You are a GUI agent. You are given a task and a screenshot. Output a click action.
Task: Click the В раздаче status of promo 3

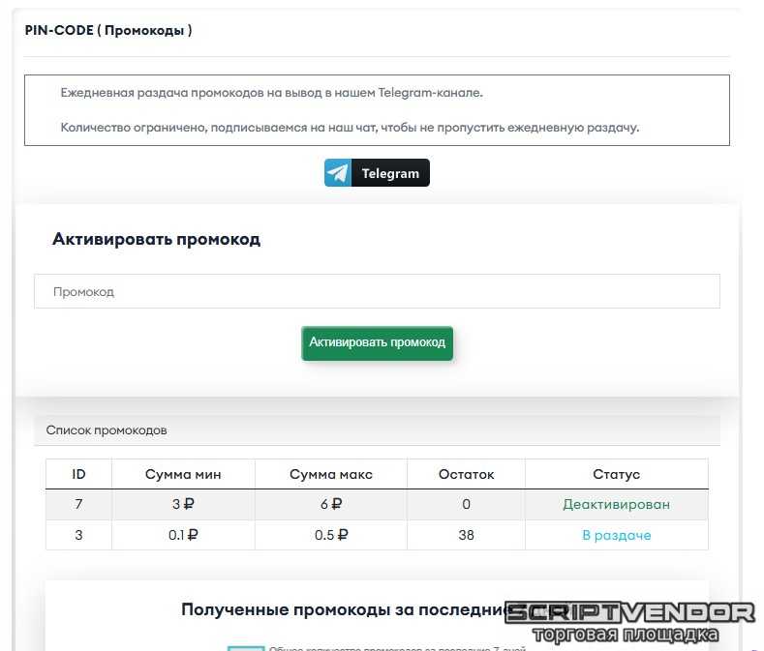tap(616, 535)
